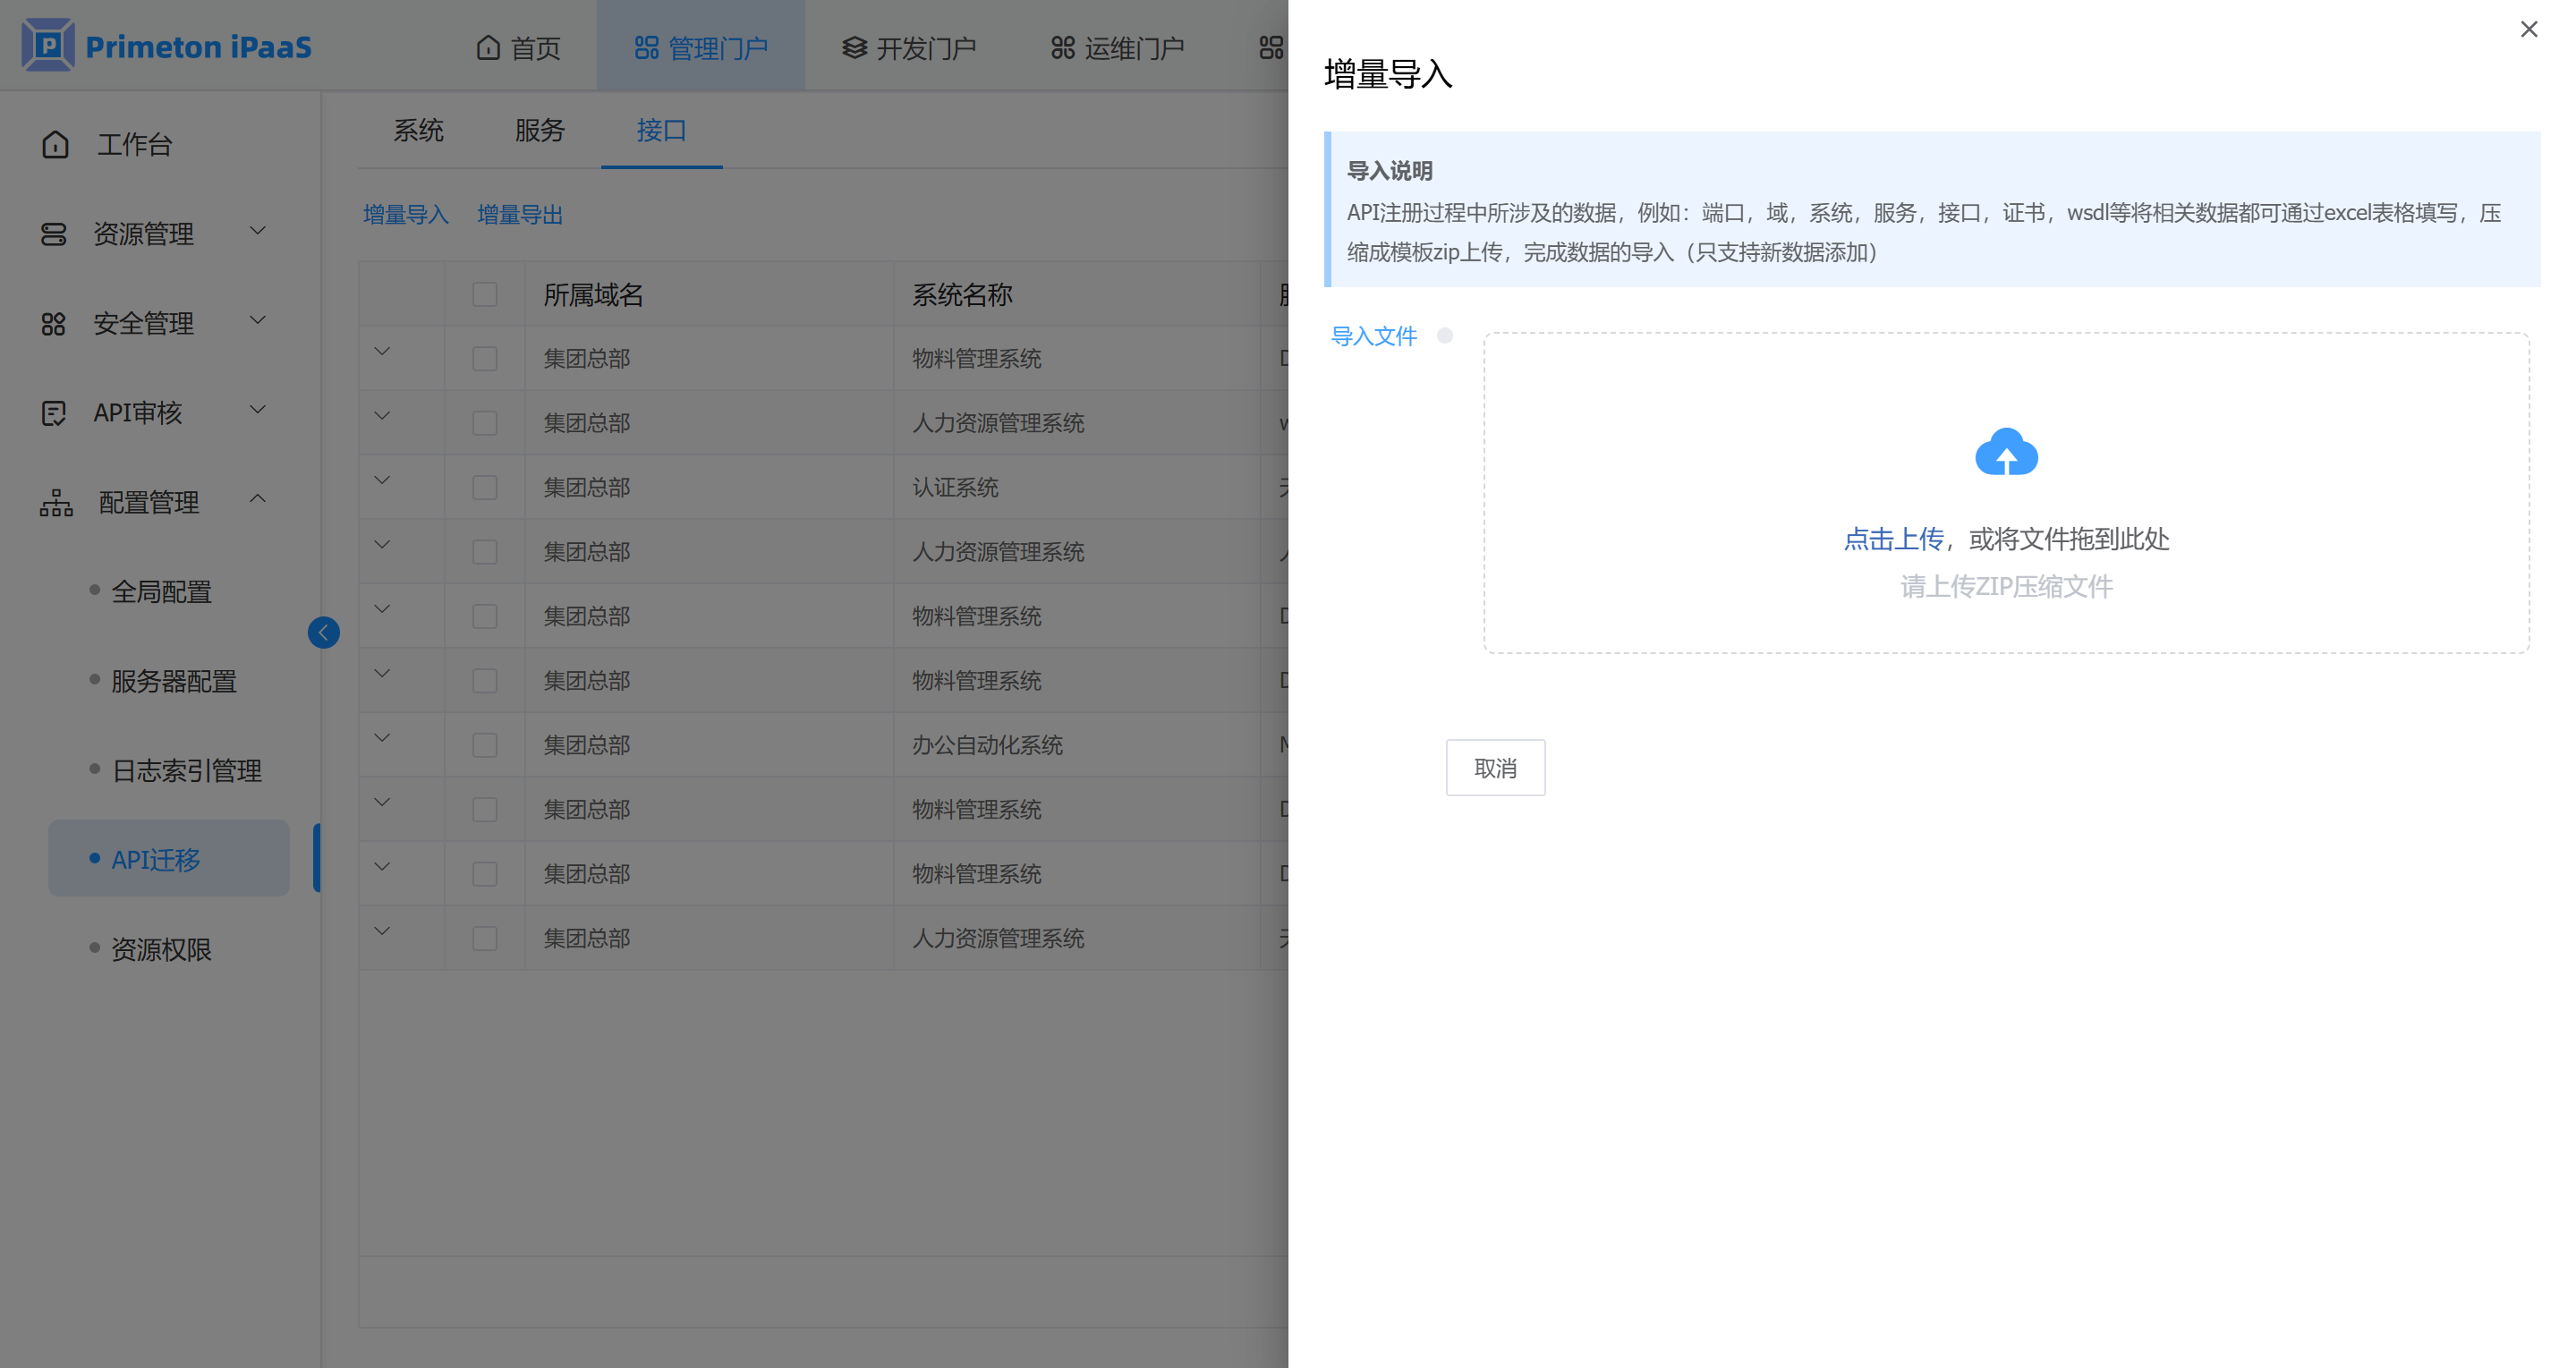The image size is (2576, 1368).
Task: Click the 点击上传 link
Action: pyautogui.click(x=1892, y=539)
